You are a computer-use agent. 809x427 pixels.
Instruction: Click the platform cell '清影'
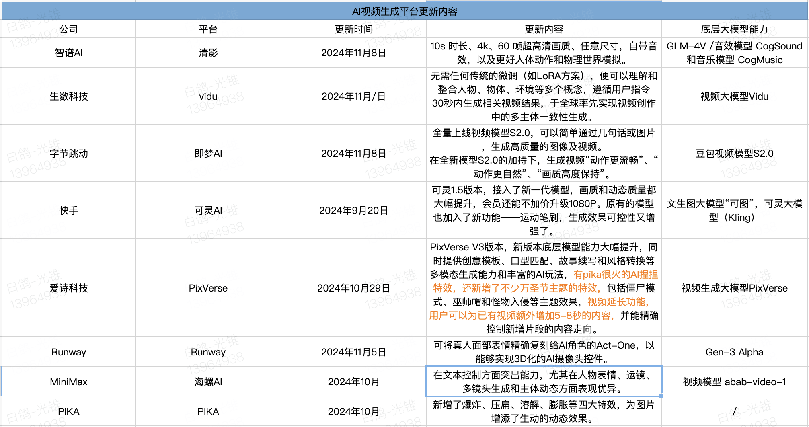pos(208,53)
